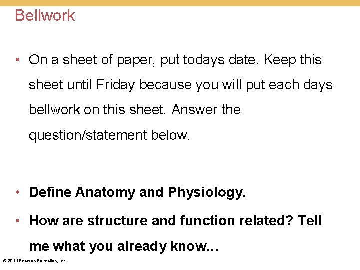The image size is (360, 270).
Task: Click the word 'Tell' ending the bold line
Action: coord(310,221)
